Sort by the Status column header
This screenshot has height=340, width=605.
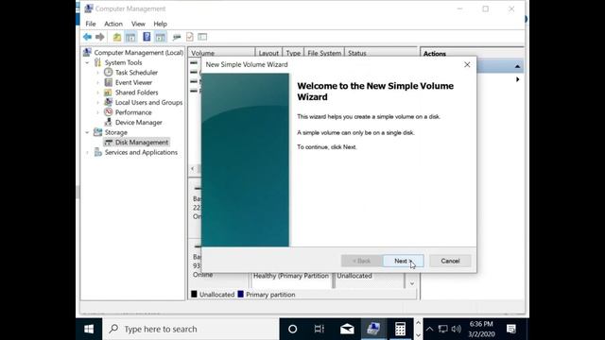coord(381,53)
